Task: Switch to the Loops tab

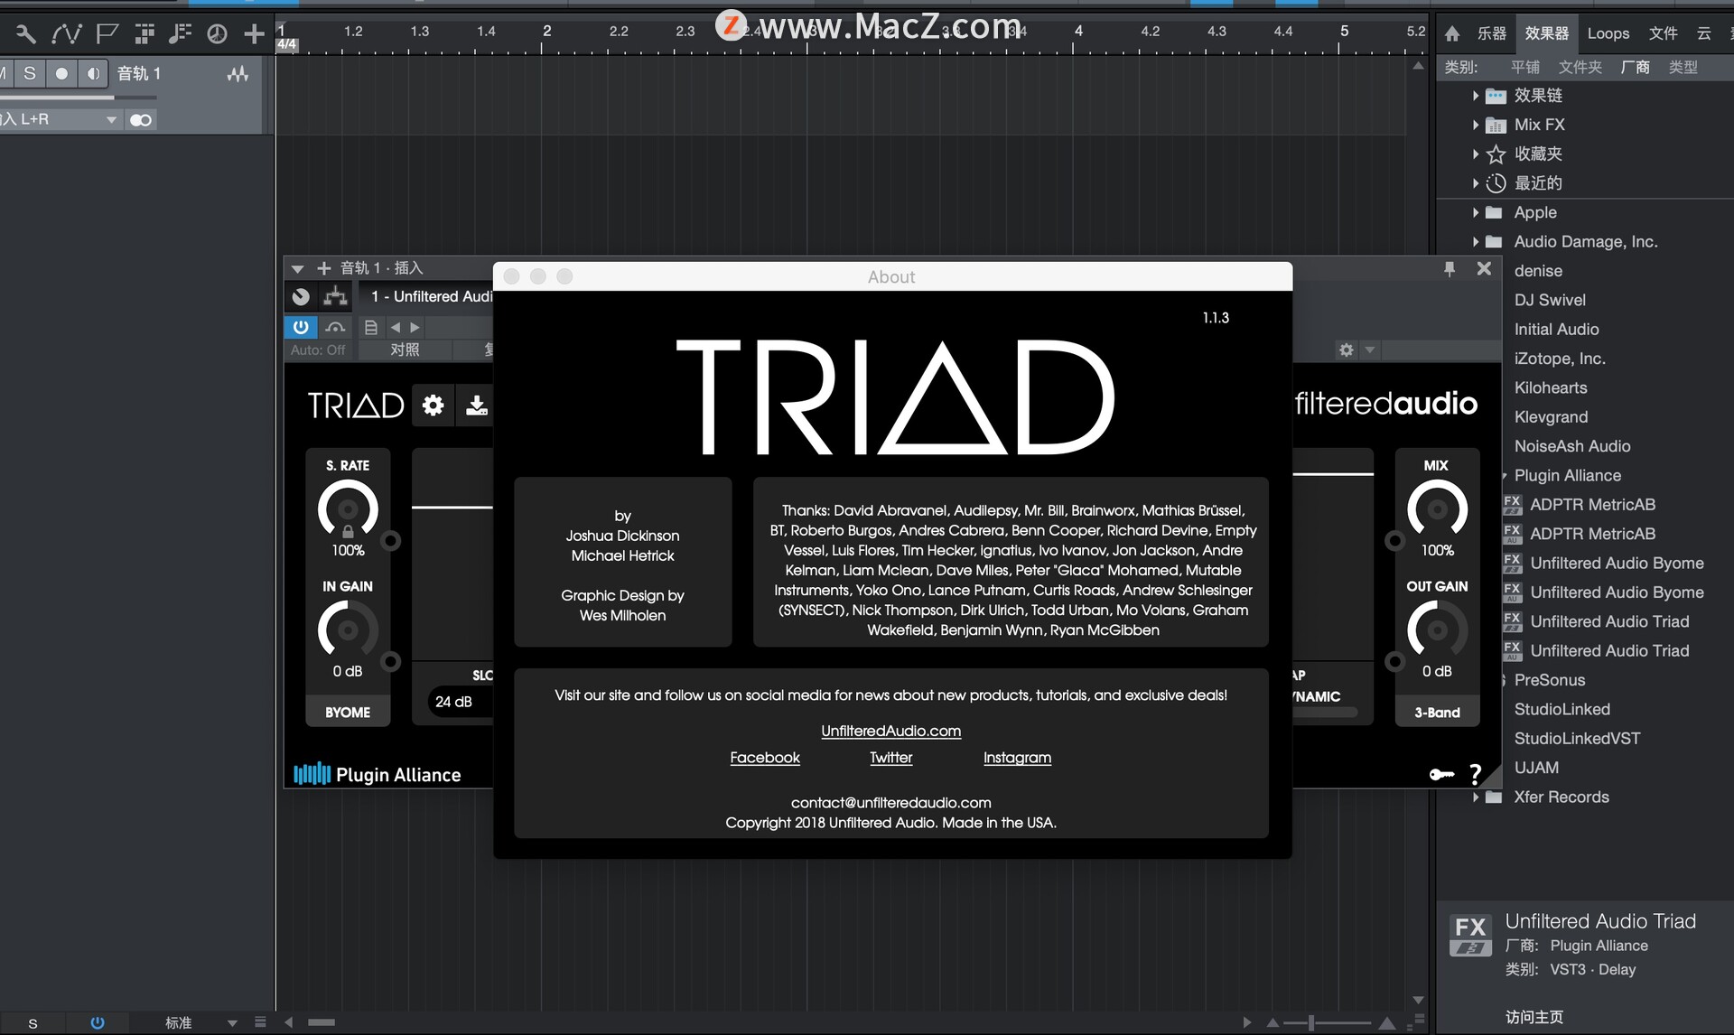Action: [x=1608, y=33]
